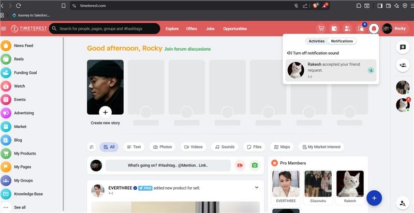Select the Text feed filter

134,147
